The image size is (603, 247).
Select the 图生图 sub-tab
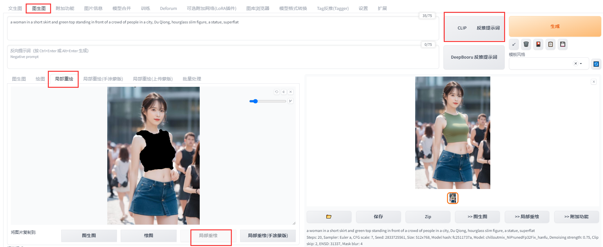click(19, 79)
